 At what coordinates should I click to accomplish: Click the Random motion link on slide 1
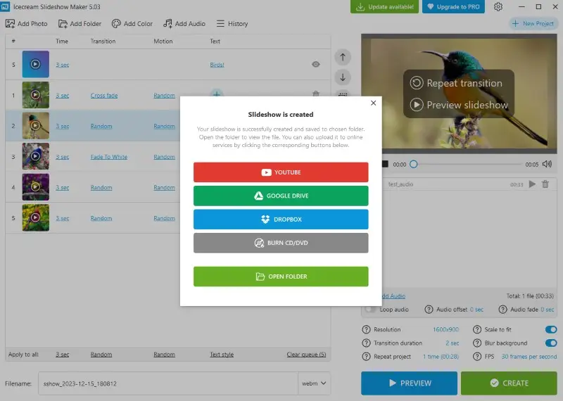(164, 96)
